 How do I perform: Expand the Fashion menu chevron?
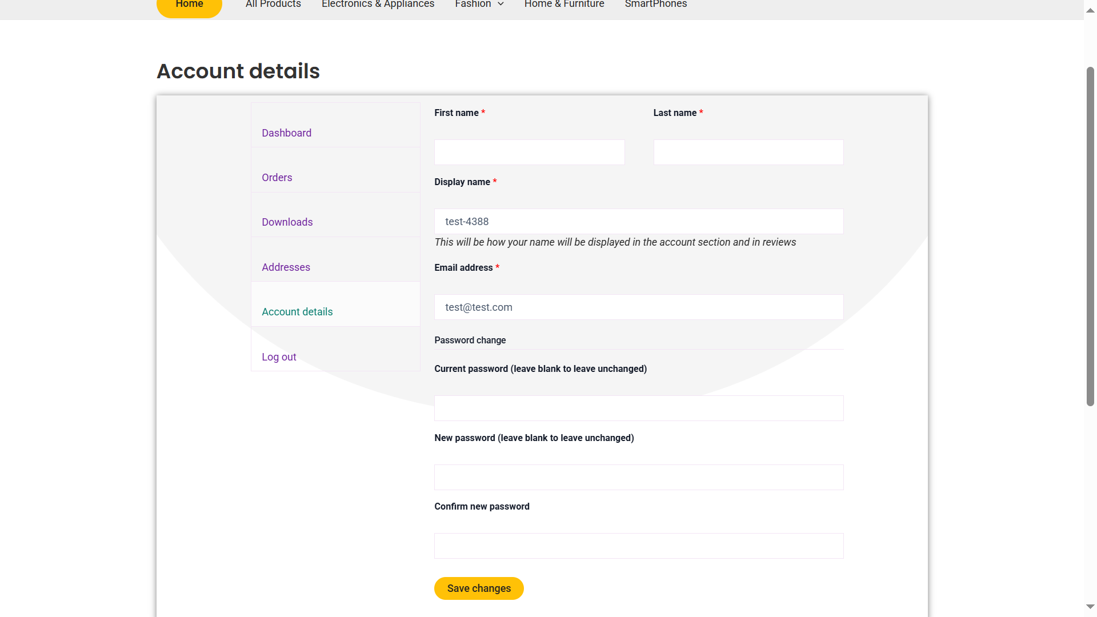pos(501,5)
